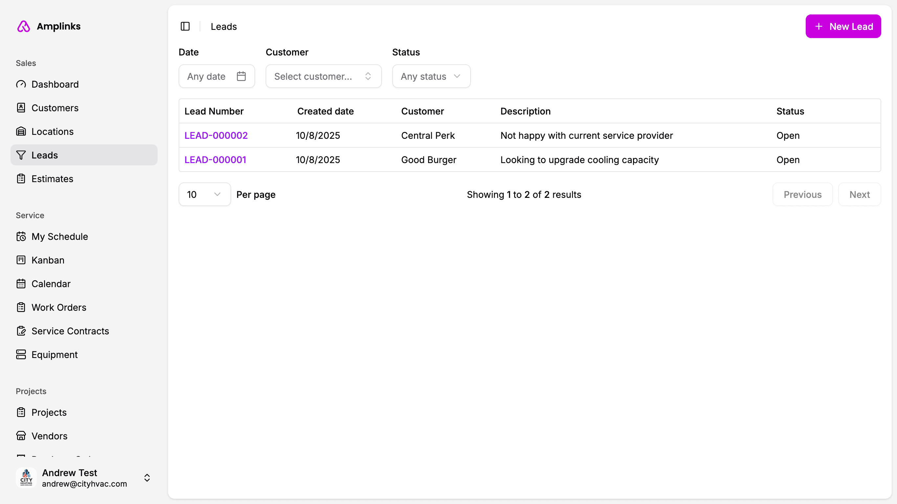Click the Kanban board icon

[21, 260]
